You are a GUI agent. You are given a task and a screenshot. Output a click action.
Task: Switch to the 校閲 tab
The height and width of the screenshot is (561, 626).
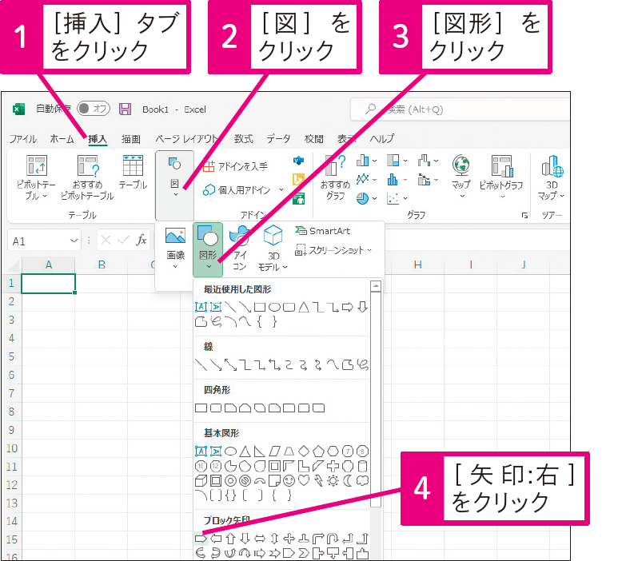tap(313, 139)
